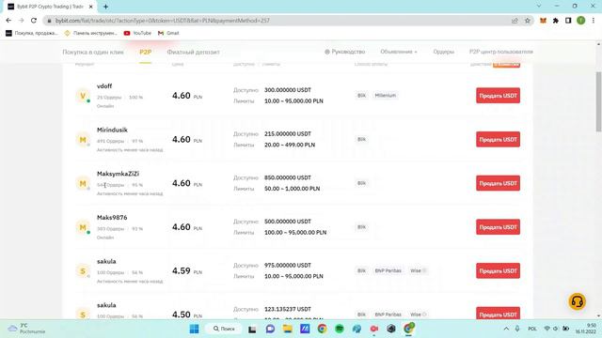Click vdoff's V avatar icon
This screenshot has width=602, height=338.
83,96
